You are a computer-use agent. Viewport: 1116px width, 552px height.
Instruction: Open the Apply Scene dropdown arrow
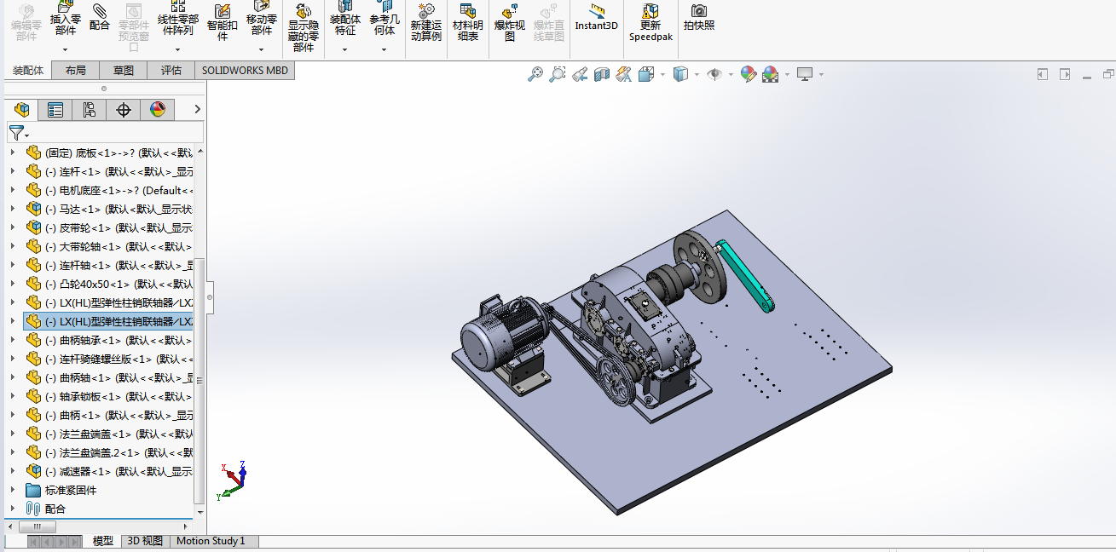787,75
